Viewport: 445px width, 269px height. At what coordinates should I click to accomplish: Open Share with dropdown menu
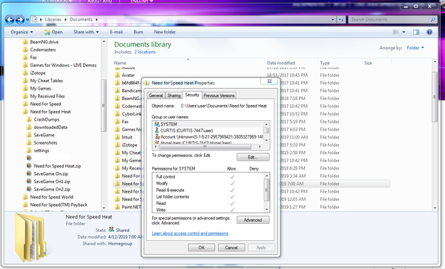coord(86,32)
